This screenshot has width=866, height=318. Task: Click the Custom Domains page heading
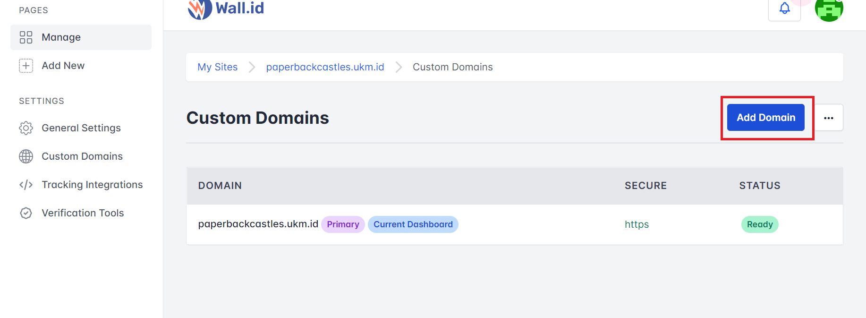pos(258,118)
